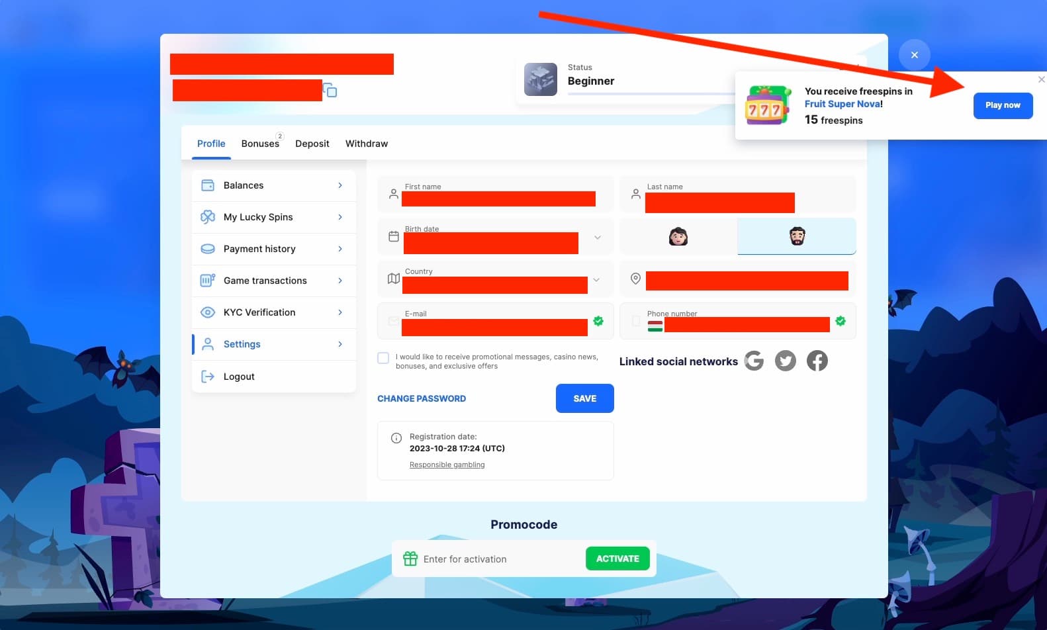Expand the KYC Verification chevron

coord(340,312)
